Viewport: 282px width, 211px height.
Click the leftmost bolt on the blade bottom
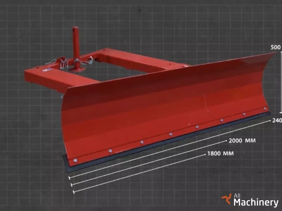pyautogui.click(x=75, y=161)
